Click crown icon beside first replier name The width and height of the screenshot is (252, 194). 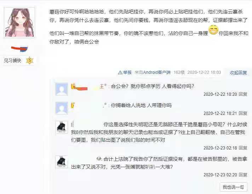point(73,86)
